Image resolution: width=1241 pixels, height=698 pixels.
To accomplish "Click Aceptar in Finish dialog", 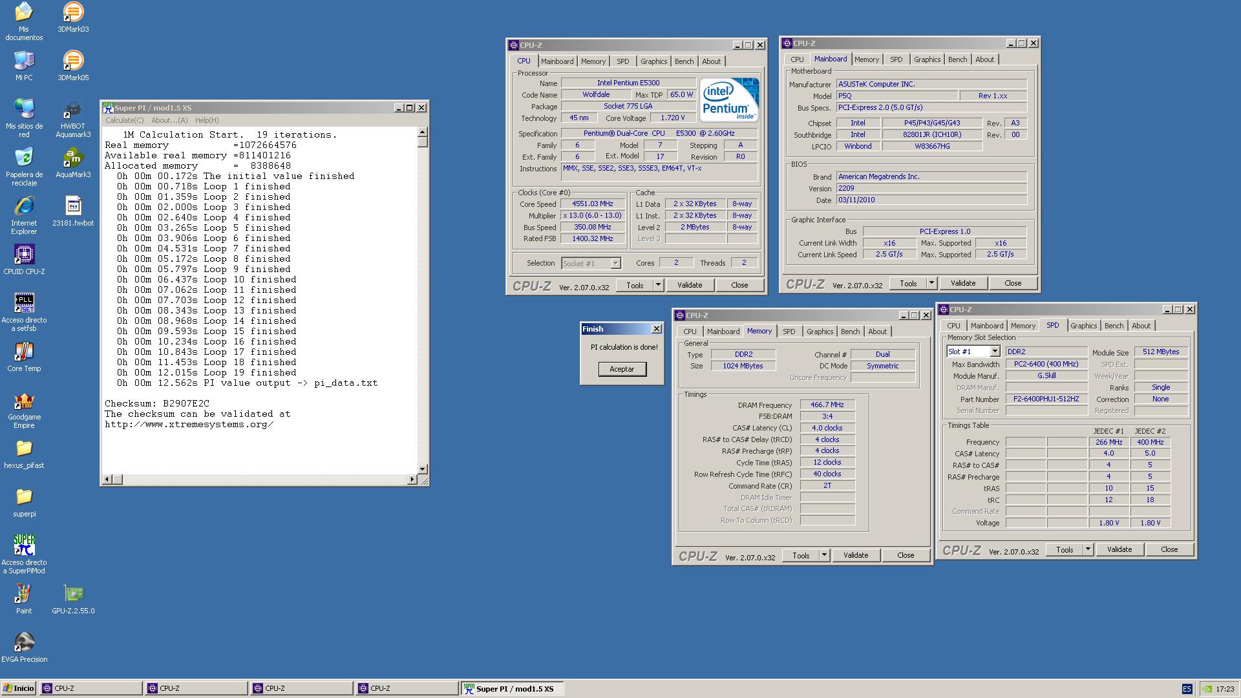I will [x=622, y=369].
